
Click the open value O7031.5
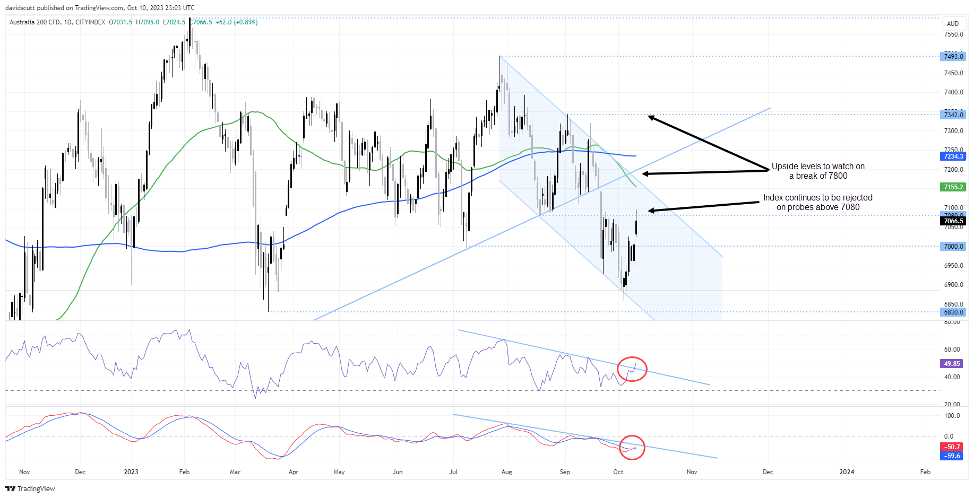(120, 22)
